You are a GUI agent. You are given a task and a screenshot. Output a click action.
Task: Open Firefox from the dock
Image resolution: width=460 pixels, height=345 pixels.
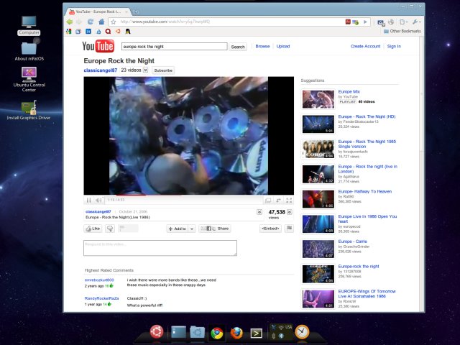pyautogui.click(x=236, y=333)
